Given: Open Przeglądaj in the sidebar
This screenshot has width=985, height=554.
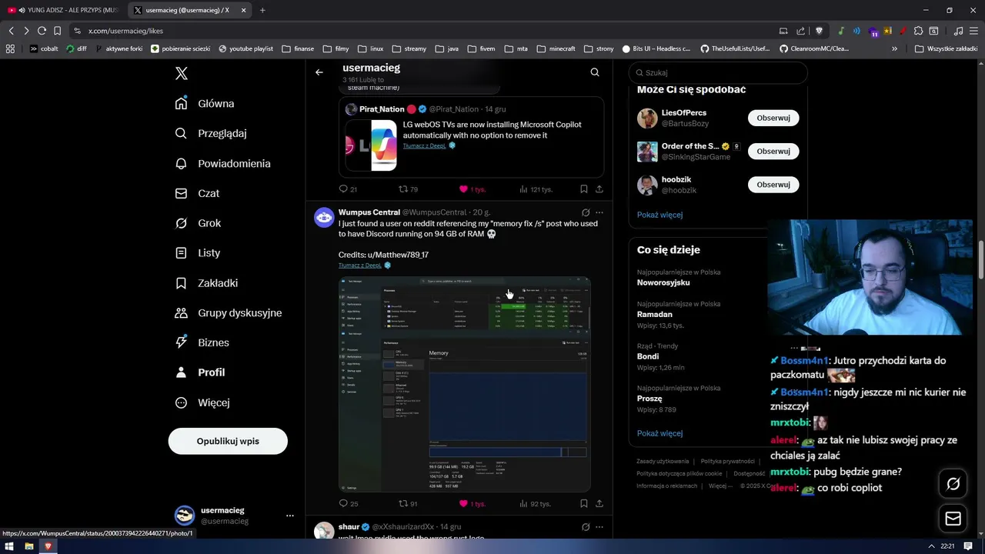Looking at the screenshot, I should coord(212,133).
